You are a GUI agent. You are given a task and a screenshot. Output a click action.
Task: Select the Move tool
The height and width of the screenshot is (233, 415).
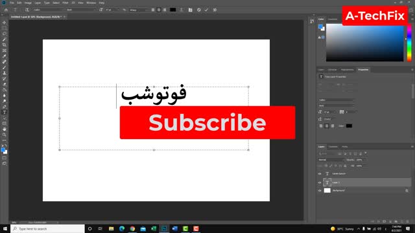(x=5, y=23)
